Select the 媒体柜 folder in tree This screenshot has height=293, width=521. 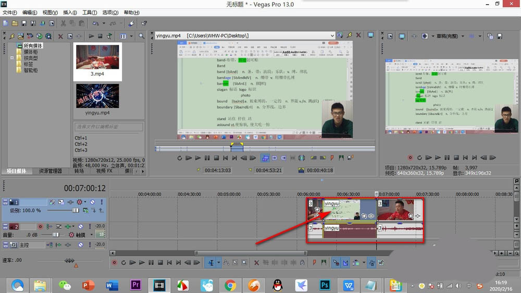(30, 52)
